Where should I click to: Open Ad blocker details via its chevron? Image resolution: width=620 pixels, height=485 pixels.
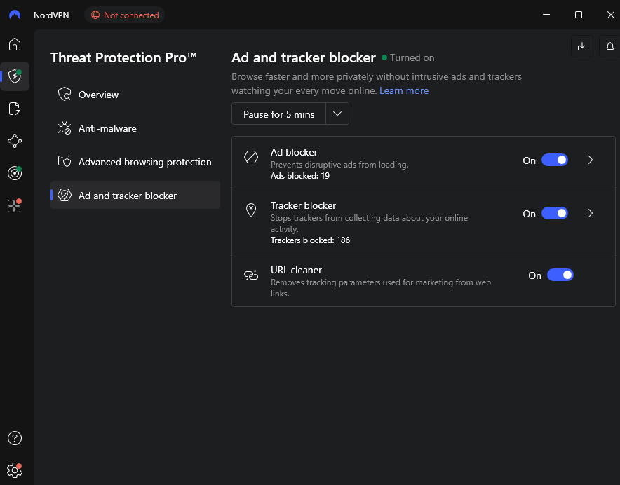click(x=591, y=160)
